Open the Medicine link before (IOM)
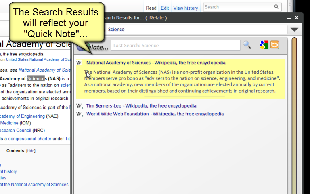The width and height of the screenshot is (310, 194). (x=9, y=123)
